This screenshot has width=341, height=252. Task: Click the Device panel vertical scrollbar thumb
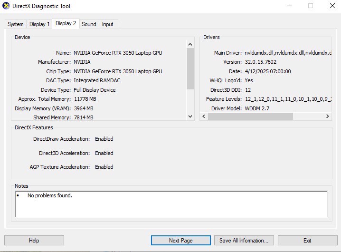coord(190,68)
